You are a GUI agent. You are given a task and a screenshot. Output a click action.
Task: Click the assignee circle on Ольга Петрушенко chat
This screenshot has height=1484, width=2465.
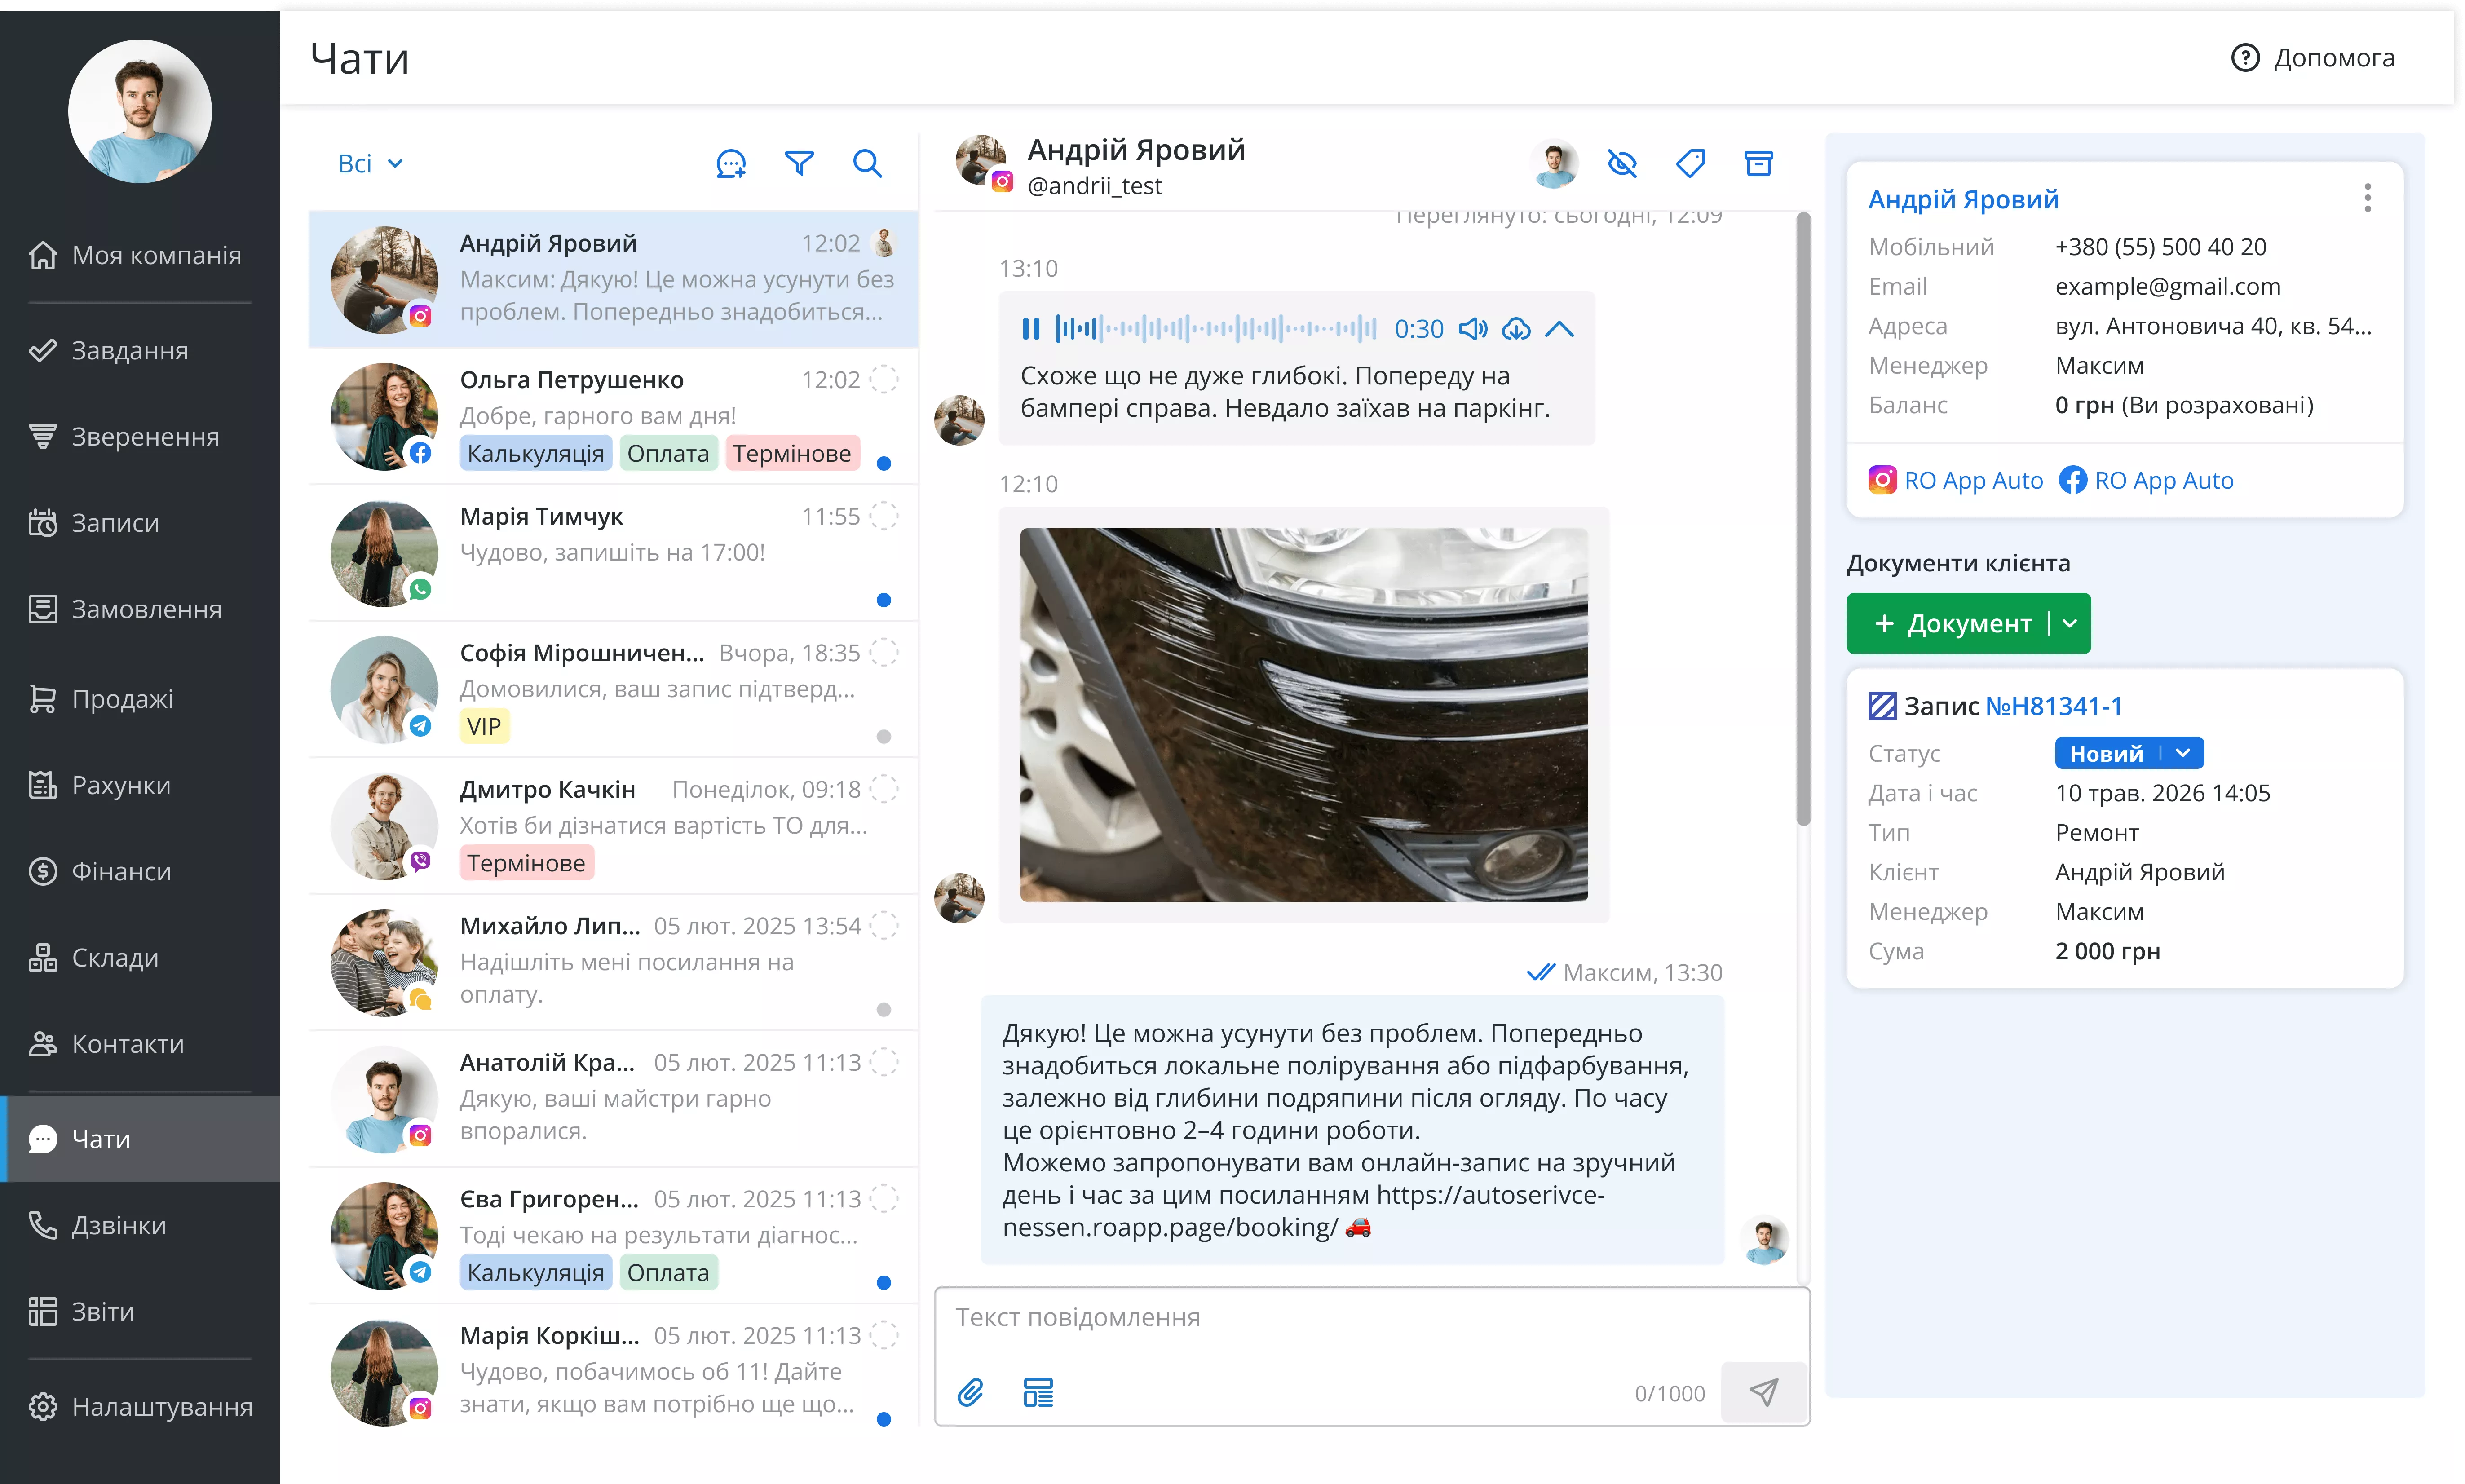coord(884,380)
